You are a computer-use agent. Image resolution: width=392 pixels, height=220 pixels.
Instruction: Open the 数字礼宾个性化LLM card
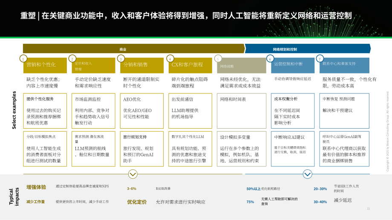pyautogui.click(x=190, y=149)
